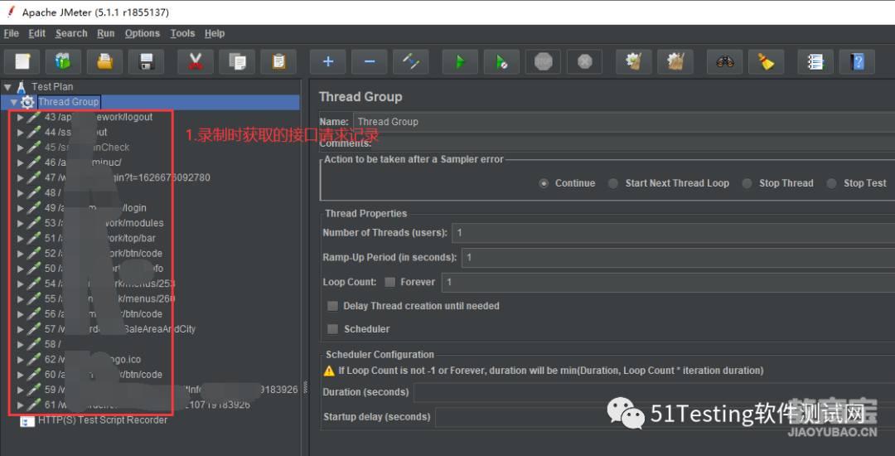Expand sampler 57 SaleAreaAndCity node
The image size is (895, 456).
(x=21, y=329)
